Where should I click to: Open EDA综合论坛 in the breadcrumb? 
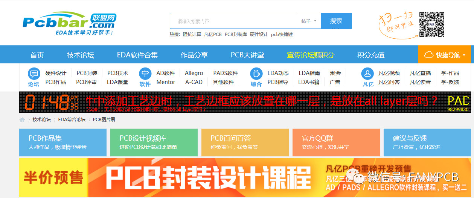pyautogui.click(x=72, y=120)
